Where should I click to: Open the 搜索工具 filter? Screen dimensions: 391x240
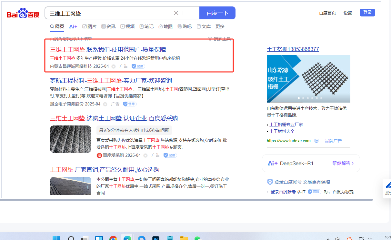pos(219,39)
